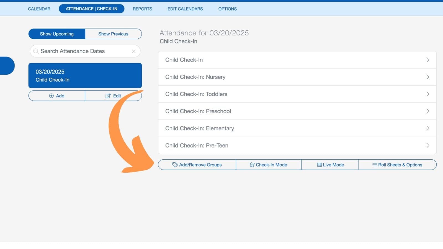Go to Edit Calendars tab
The image size is (443, 249).
pos(185,9)
